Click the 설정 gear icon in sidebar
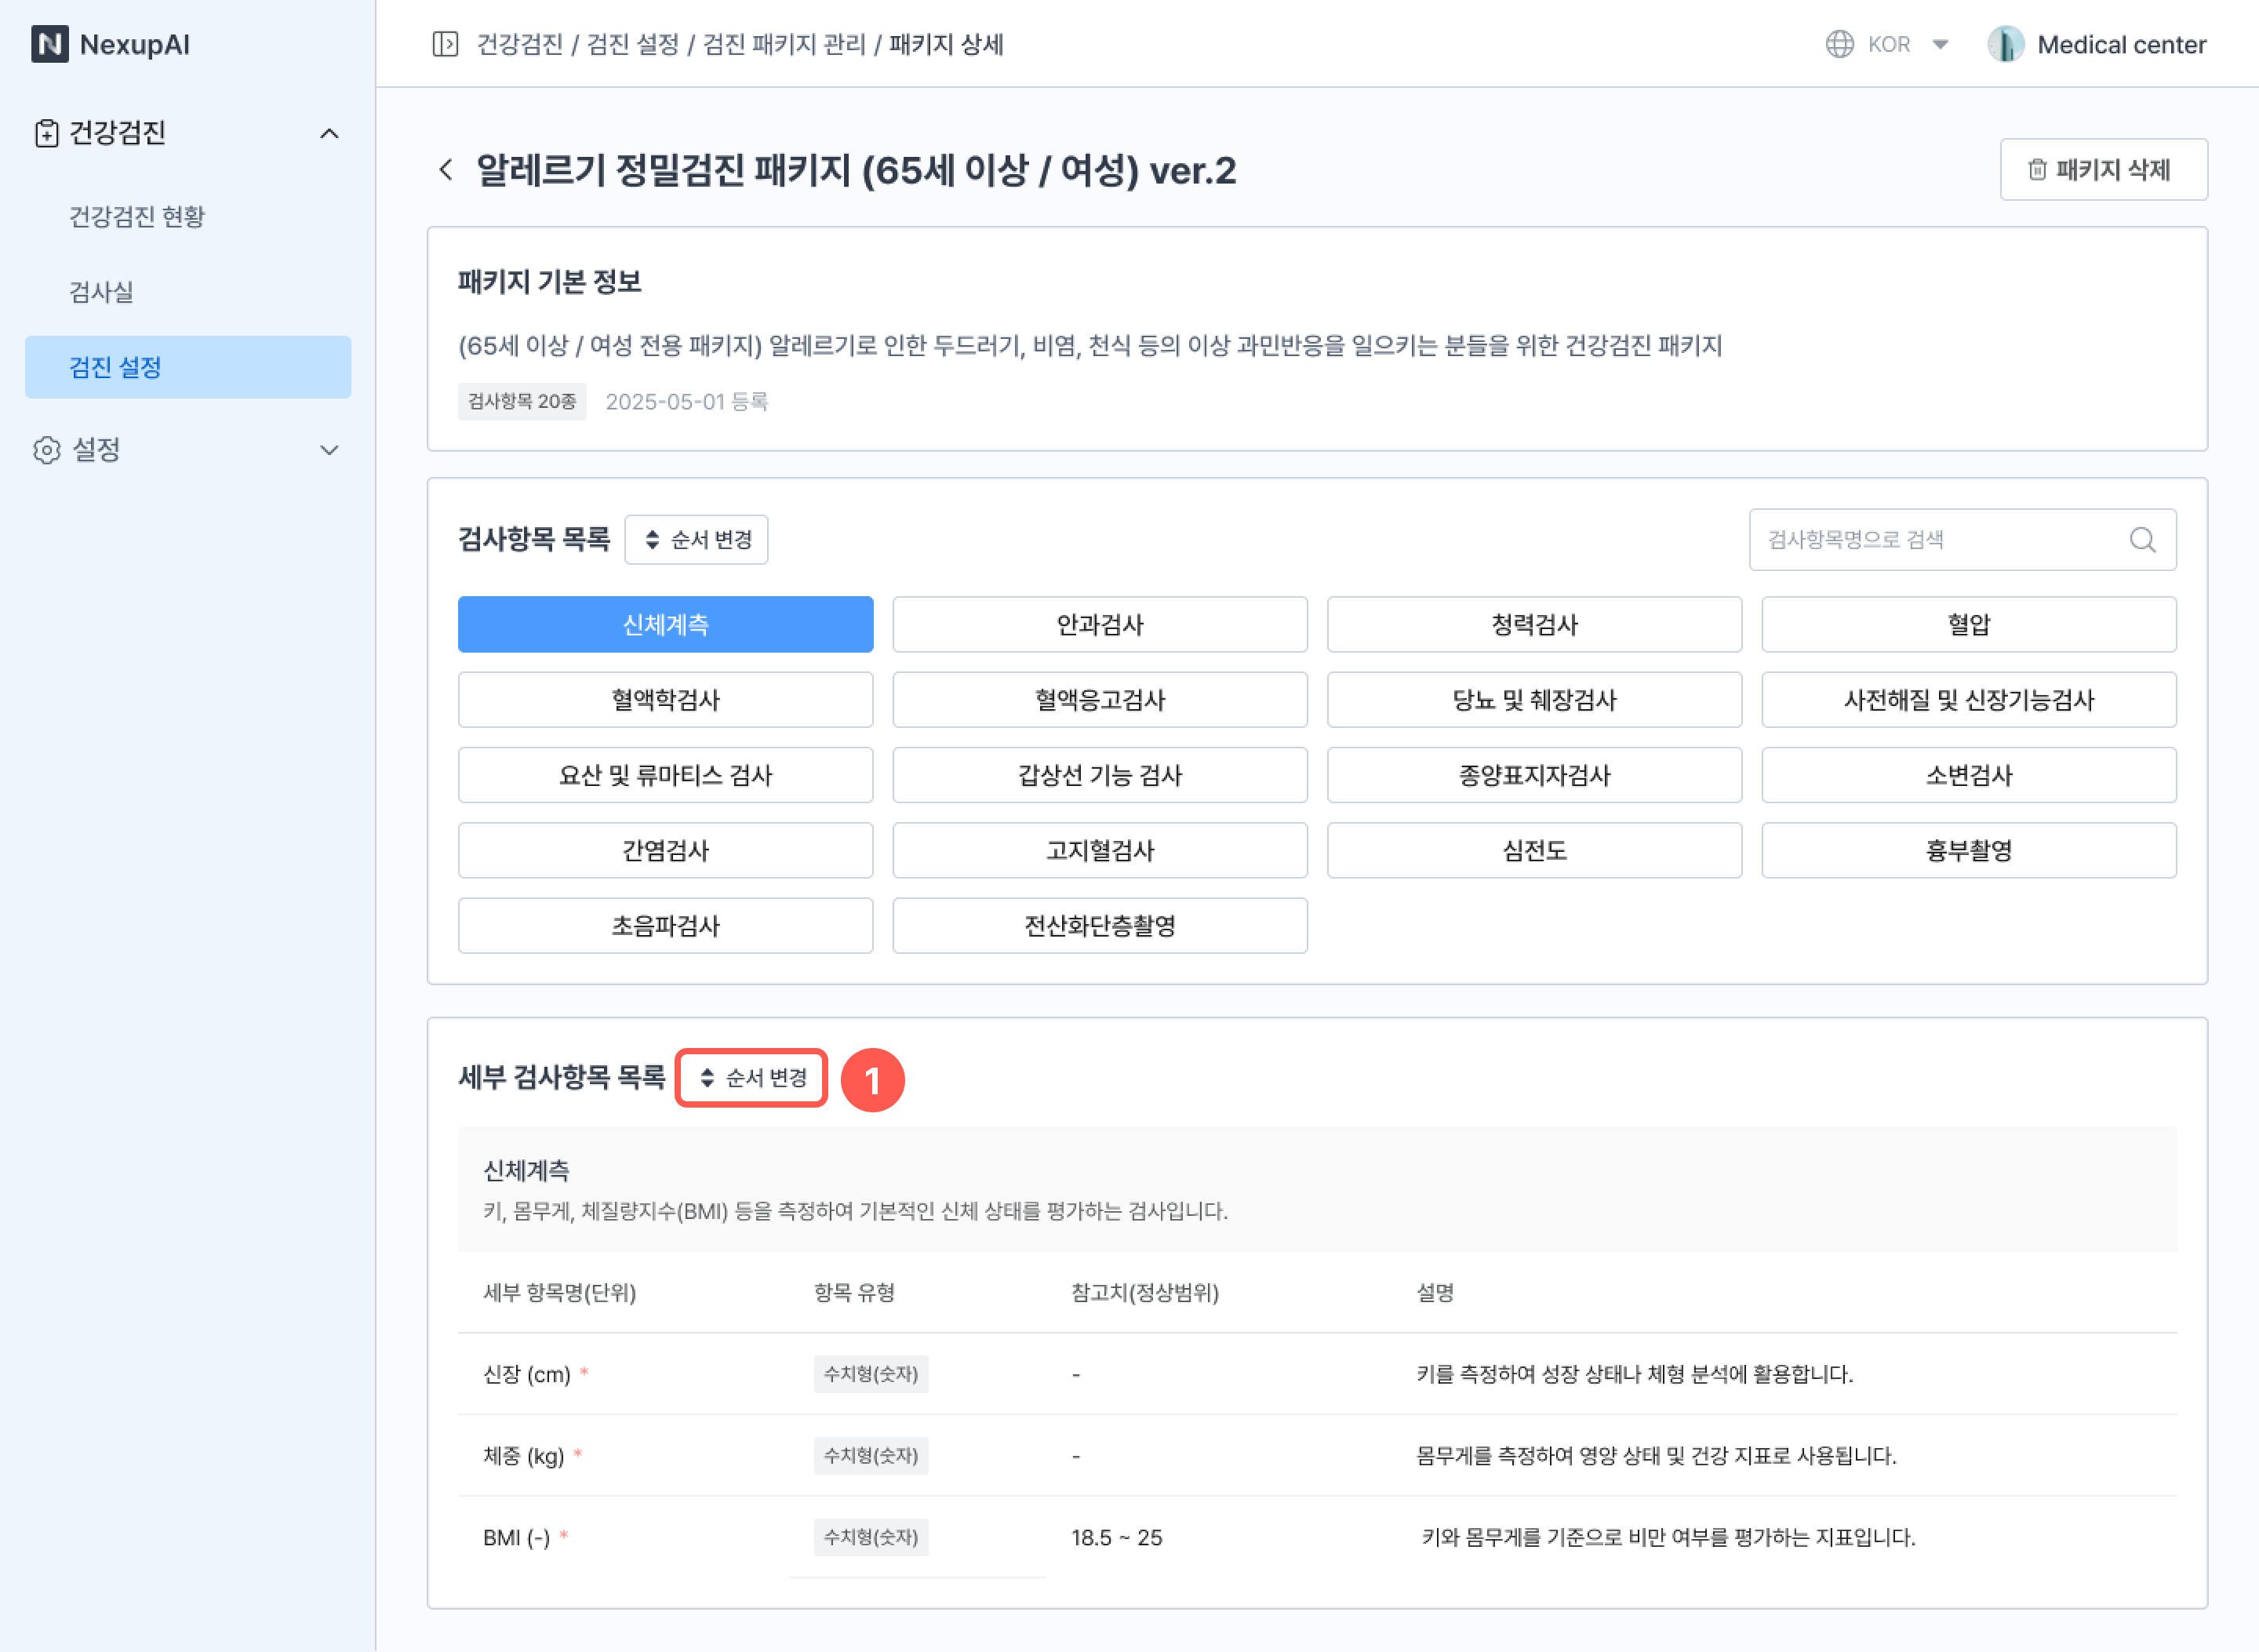 (x=46, y=450)
